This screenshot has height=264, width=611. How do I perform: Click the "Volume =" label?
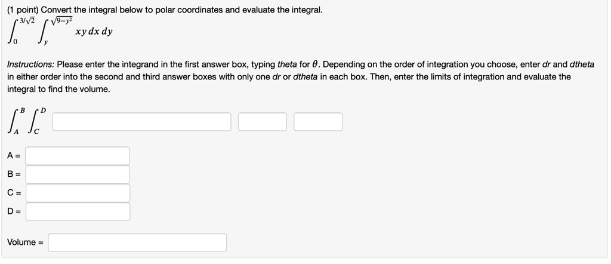(25, 242)
